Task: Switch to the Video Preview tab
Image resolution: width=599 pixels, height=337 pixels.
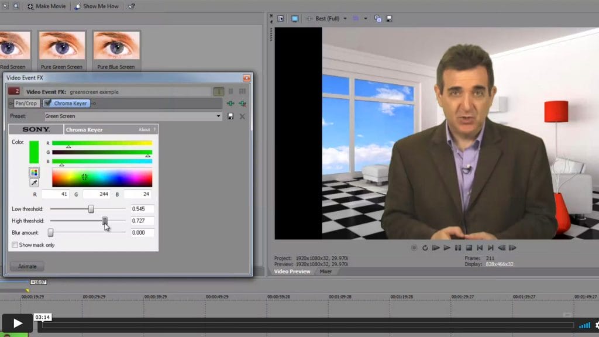Action: tap(292, 271)
